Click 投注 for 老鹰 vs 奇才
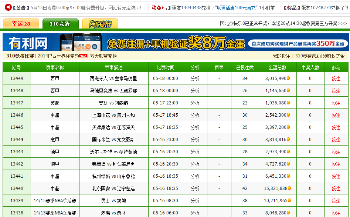This screenshot has width=350, height=217. [x=336, y=213]
